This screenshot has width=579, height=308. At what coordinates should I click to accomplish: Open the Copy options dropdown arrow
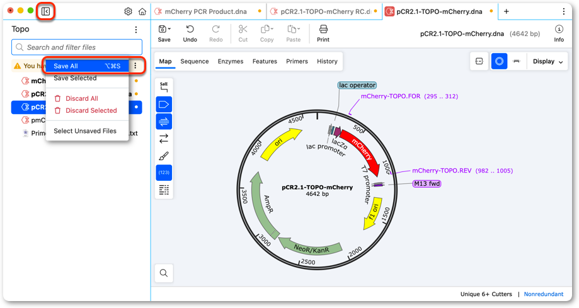pyautogui.click(x=272, y=28)
